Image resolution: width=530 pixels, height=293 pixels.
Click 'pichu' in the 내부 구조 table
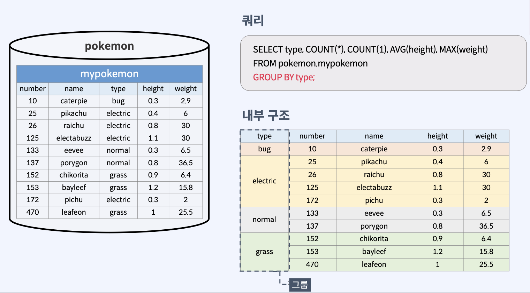pyautogui.click(x=374, y=200)
